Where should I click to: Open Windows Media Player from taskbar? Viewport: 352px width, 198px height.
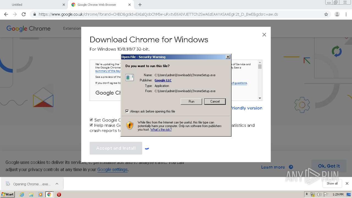pos(40,194)
